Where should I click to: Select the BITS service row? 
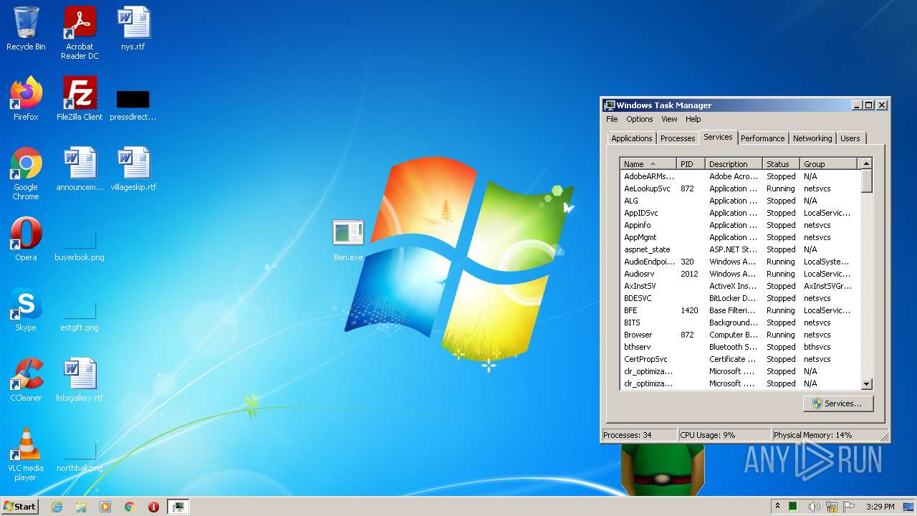tap(740, 322)
